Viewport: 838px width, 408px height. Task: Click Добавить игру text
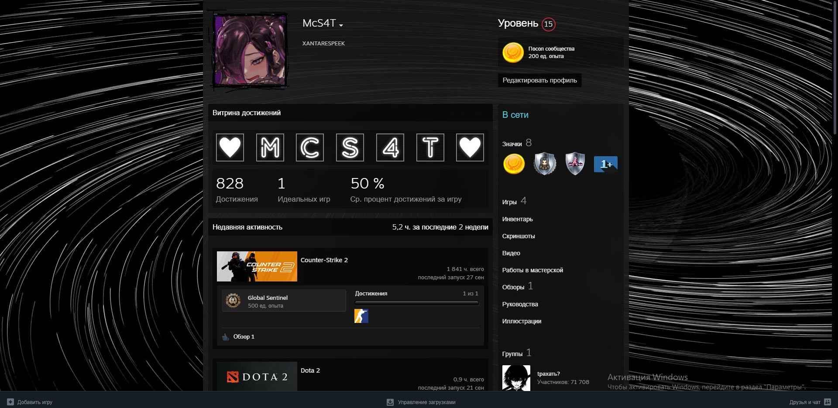(35, 402)
